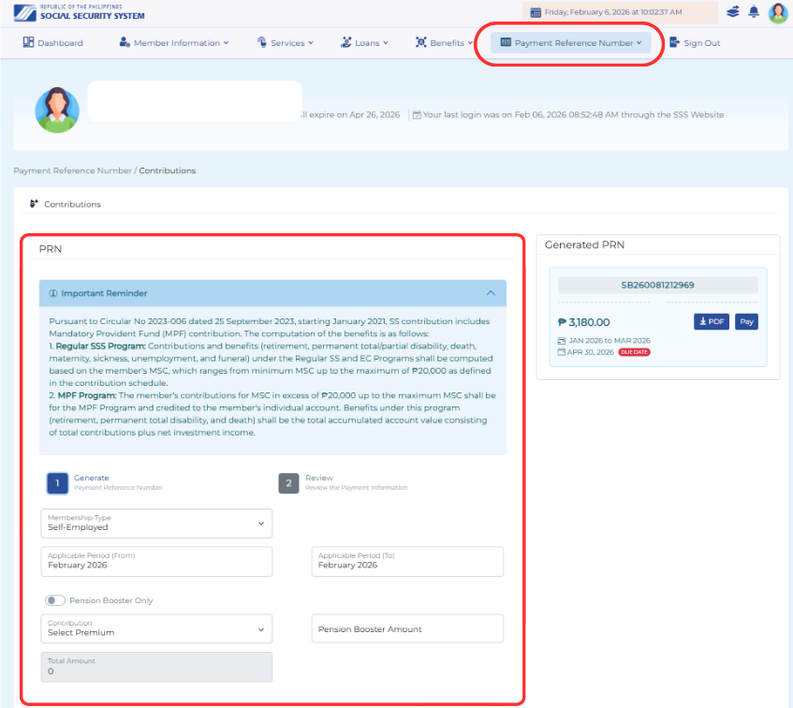The height and width of the screenshot is (708, 793).
Task: Click Sign Out in navigation bar
Action: 695,43
